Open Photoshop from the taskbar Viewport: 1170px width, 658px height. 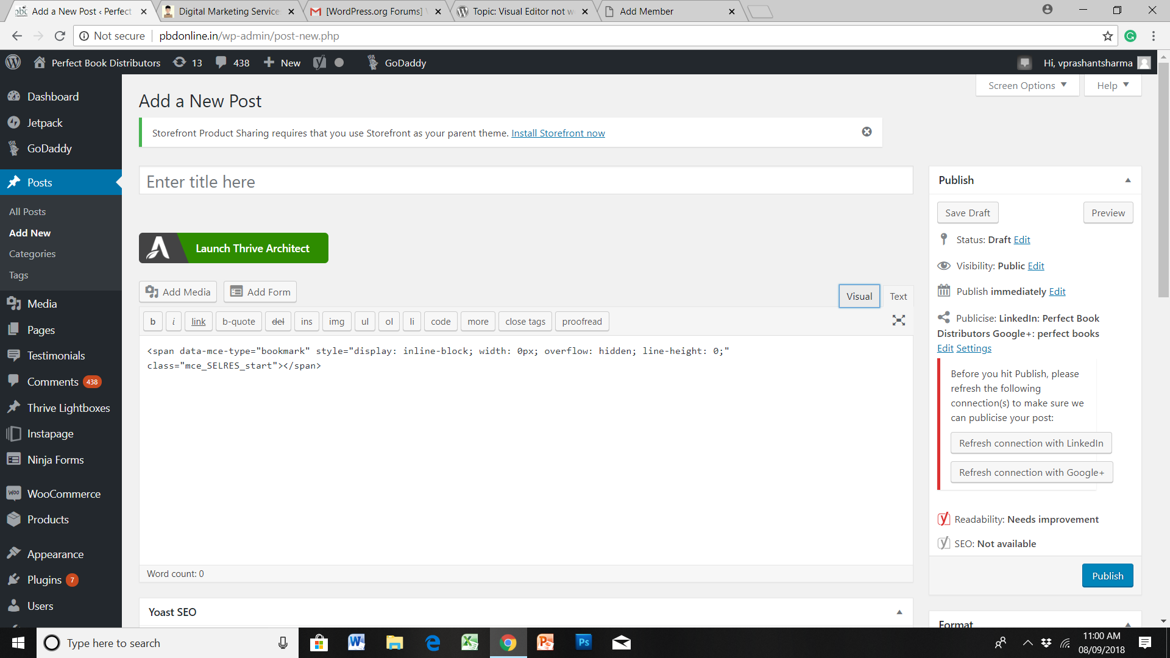583,642
